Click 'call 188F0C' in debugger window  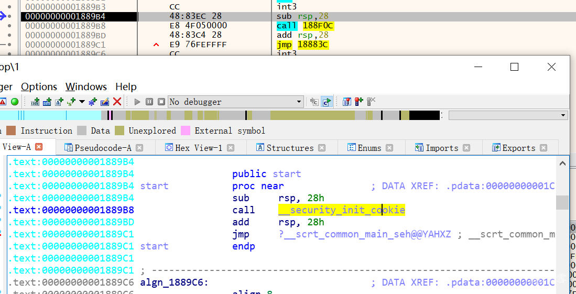coord(306,26)
